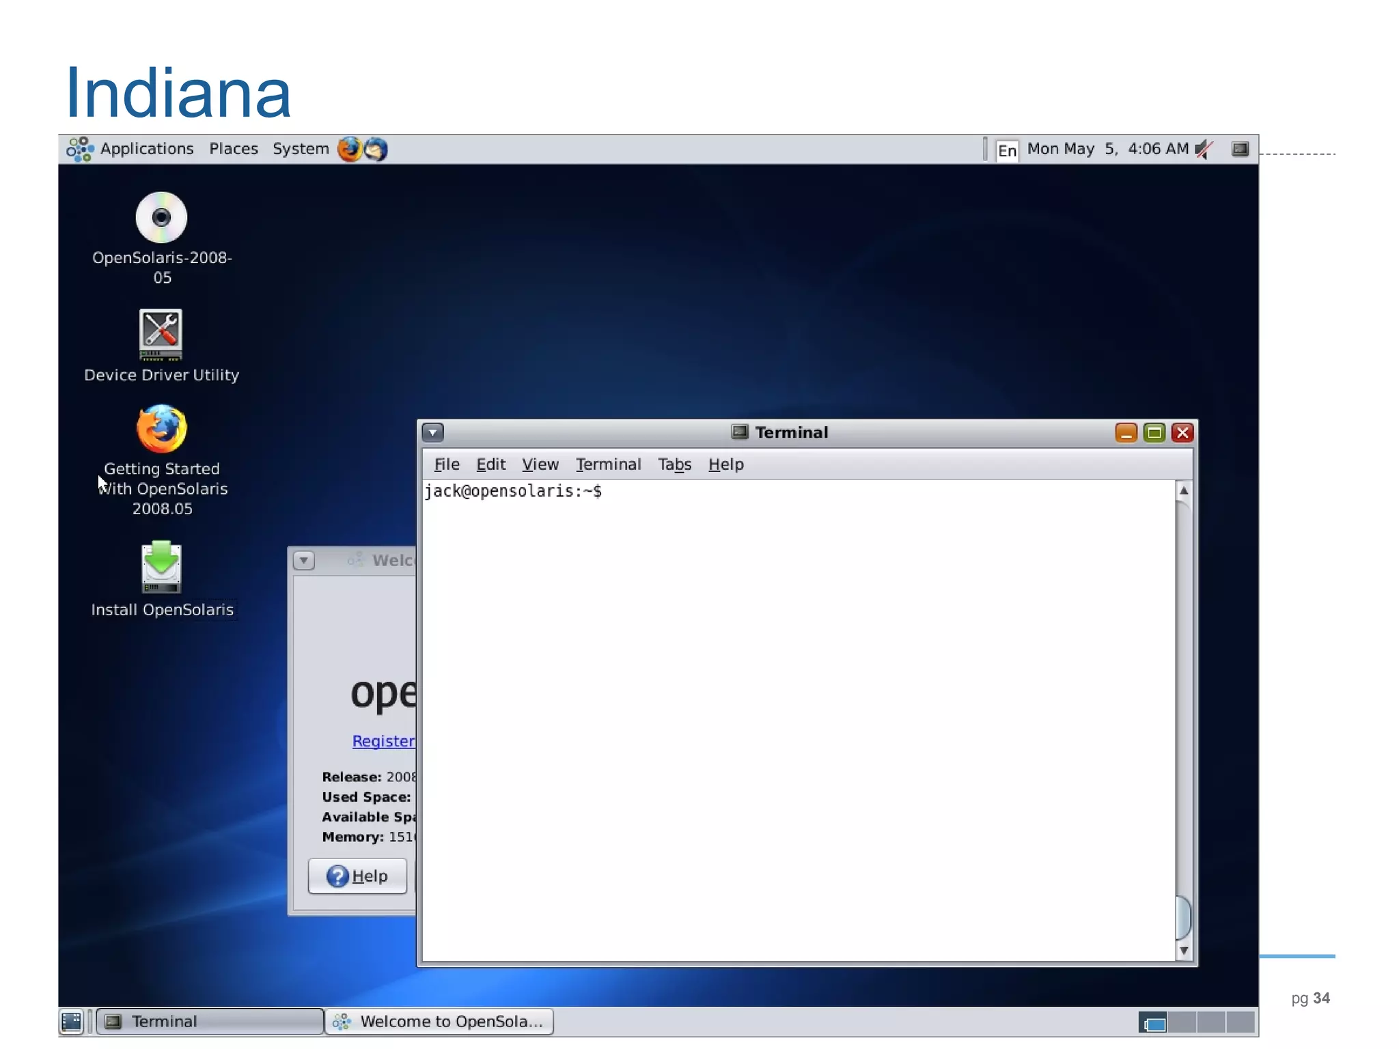Click the muted volume icon
This screenshot has height=1049, width=1399.
click(1204, 149)
